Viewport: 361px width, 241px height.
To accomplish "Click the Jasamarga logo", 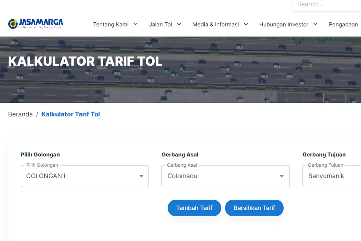I will pyautogui.click(x=35, y=24).
